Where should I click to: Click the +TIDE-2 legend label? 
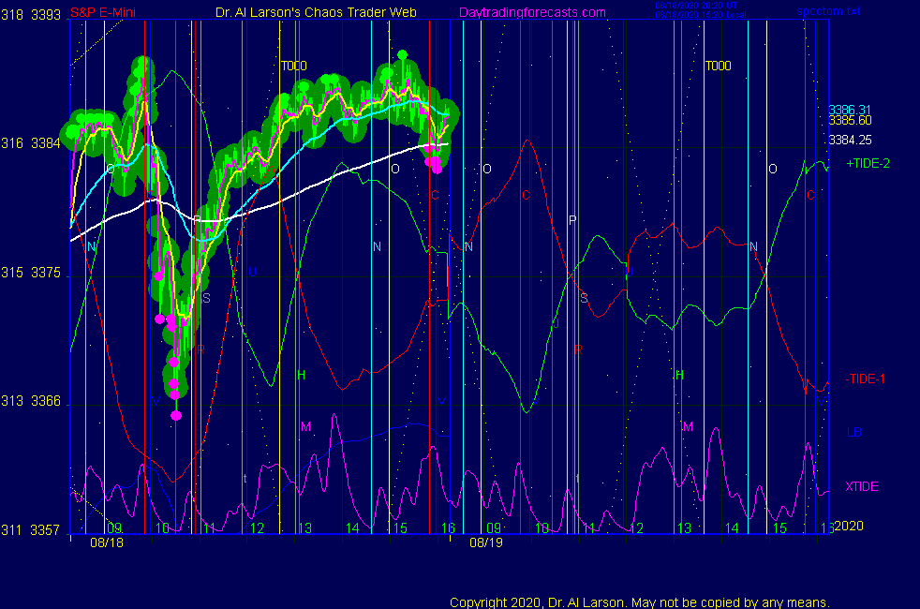pos(868,164)
